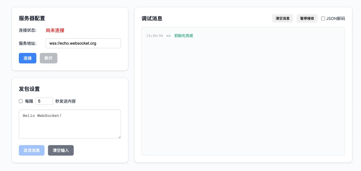Click the 连接 button to connect
This screenshot has height=171, width=361.
pos(27,58)
